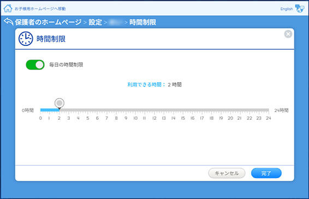Click the home icon for children's homepage
Viewport: 309px width, 199px height.
8,9
